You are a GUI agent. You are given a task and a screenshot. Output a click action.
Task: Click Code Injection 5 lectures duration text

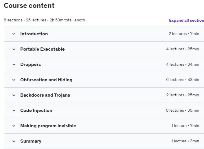point(182,110)
